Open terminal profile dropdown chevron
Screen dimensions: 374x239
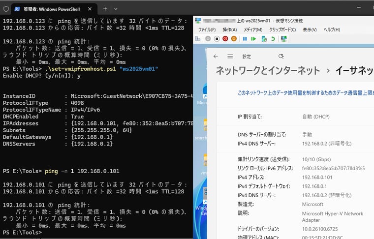point(116,9)
